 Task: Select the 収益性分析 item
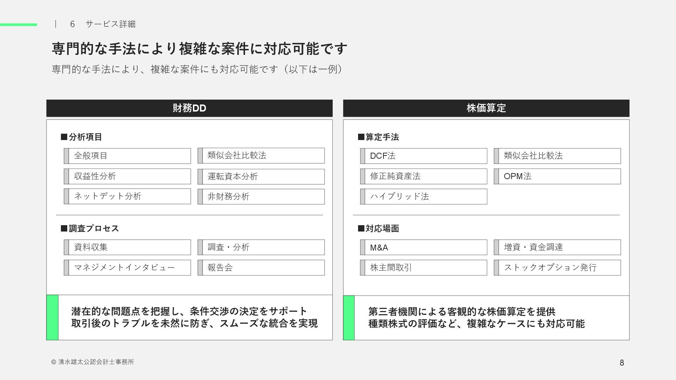click(x=127, y=176)
